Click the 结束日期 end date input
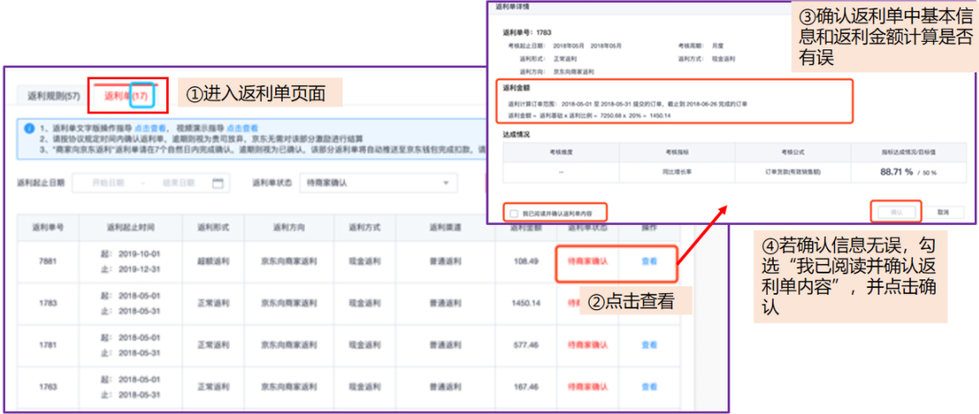 (179, 183)
